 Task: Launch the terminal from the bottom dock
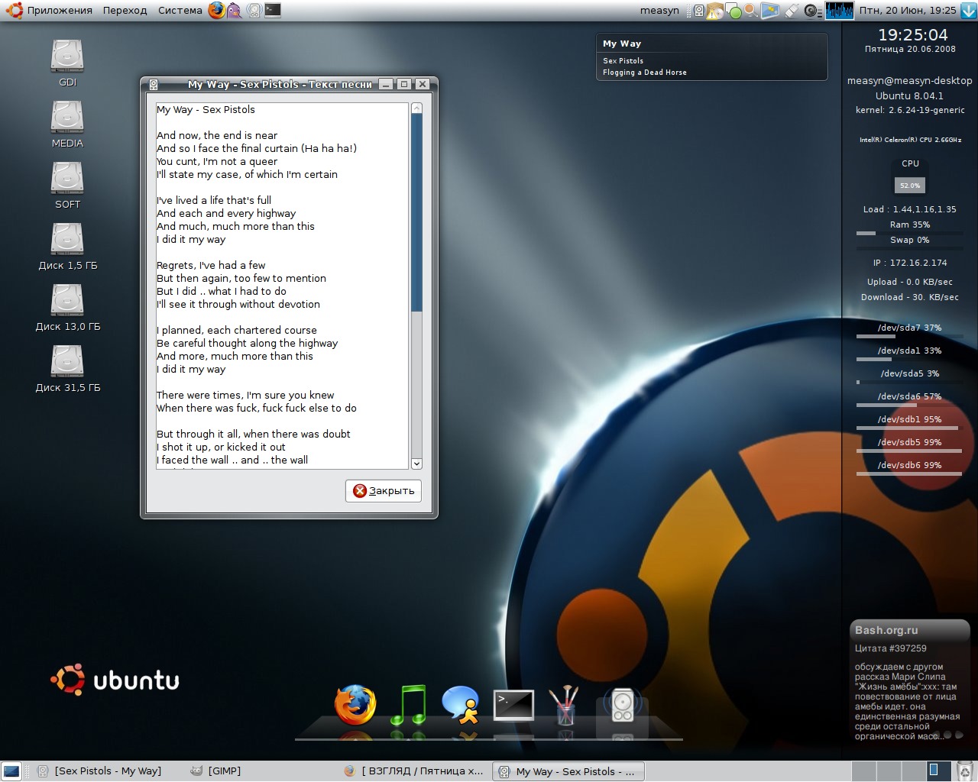(513, 705)
